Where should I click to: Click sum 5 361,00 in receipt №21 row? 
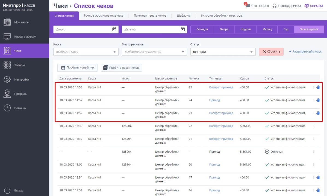246,139
